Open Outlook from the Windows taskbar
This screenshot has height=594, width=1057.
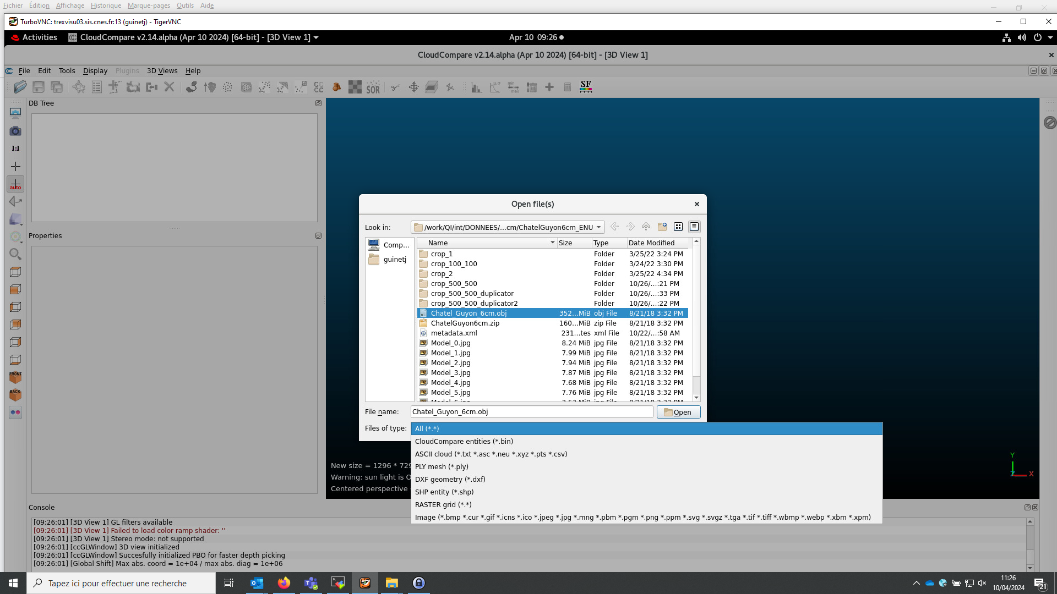coord(257,583)
